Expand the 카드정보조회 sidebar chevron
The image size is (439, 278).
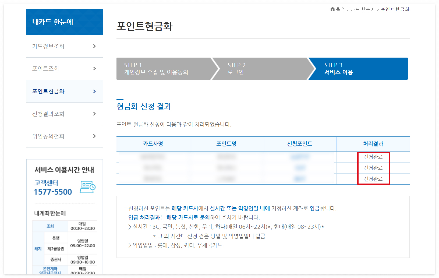coord(94,46)
